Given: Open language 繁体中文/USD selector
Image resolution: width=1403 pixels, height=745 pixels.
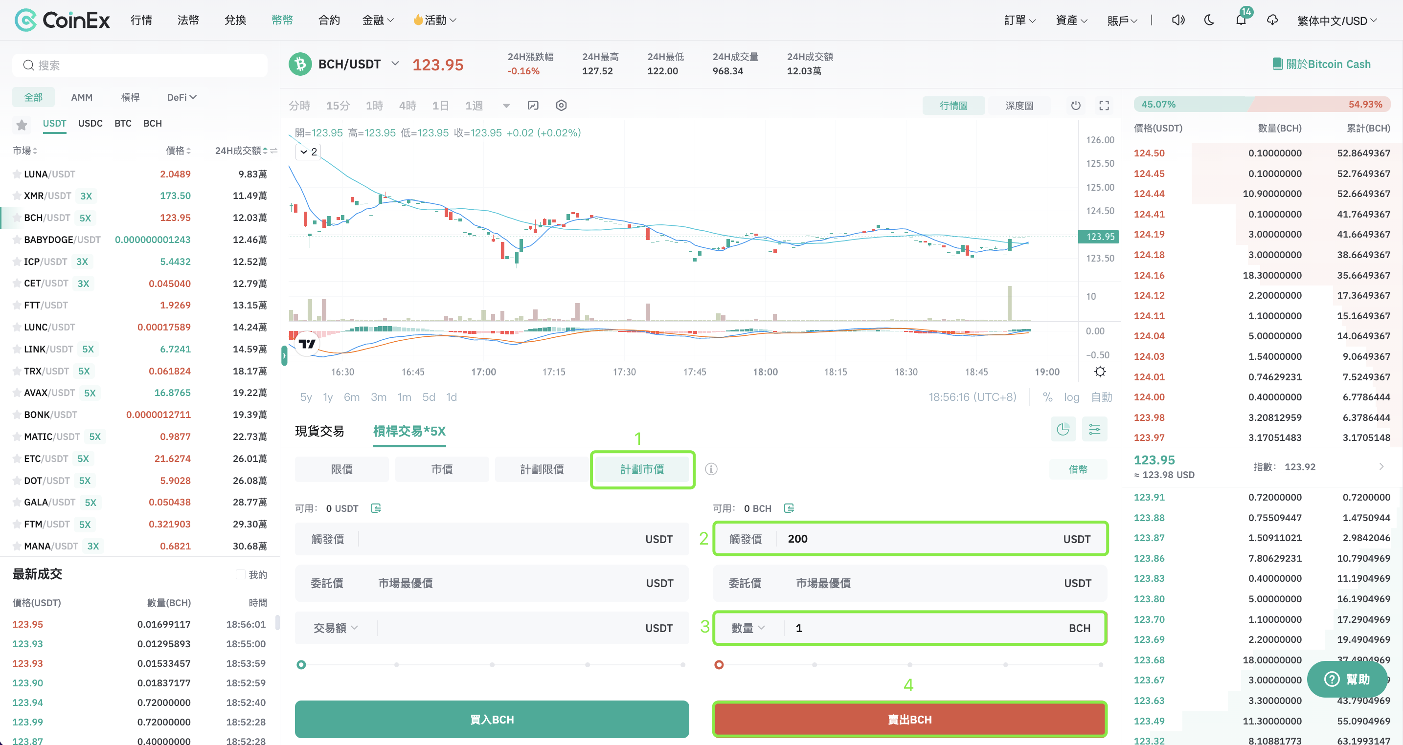Looking at the screenshot, I should [1336, 20].
